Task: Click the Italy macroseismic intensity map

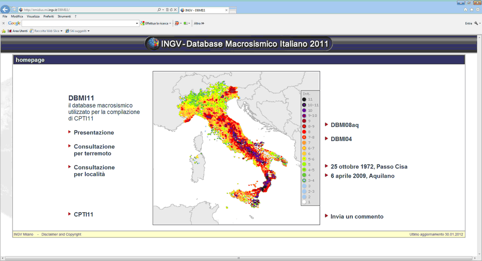Action: point(236,148)
